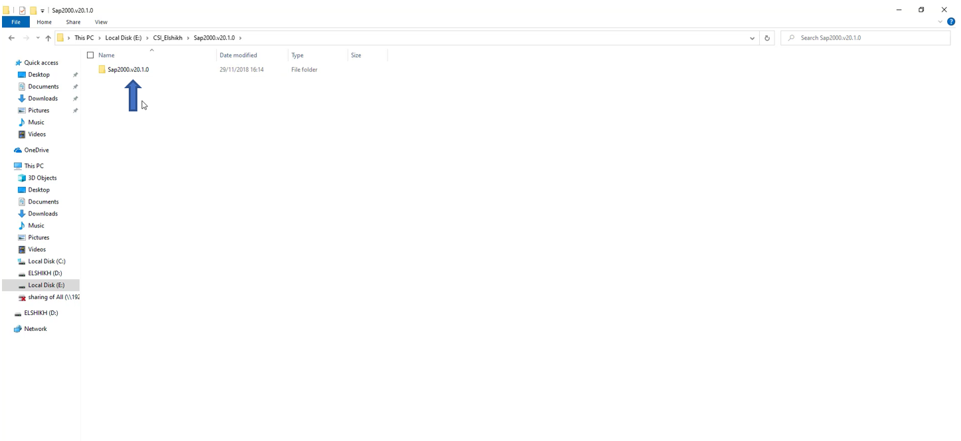
Task: Select Desktop under This PC
Action: click(x=40, y=190)
